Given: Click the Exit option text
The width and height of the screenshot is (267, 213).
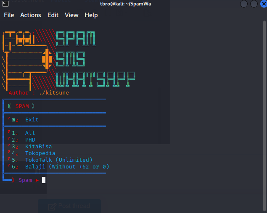Looking at the screenshot, I should point(32,120).
